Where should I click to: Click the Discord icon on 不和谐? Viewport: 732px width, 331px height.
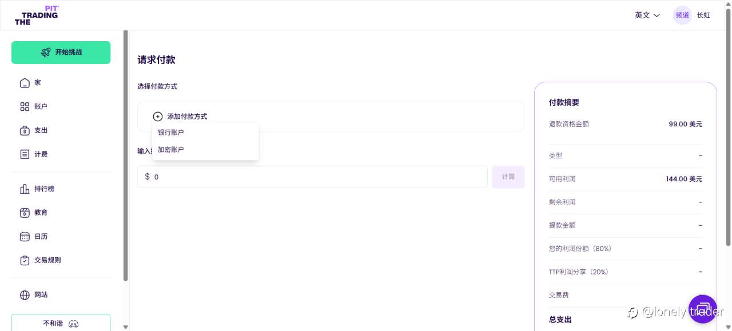click(73, 324)
